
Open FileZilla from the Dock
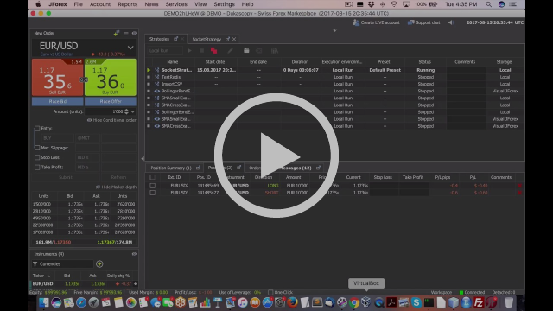(x=479, y=302)
